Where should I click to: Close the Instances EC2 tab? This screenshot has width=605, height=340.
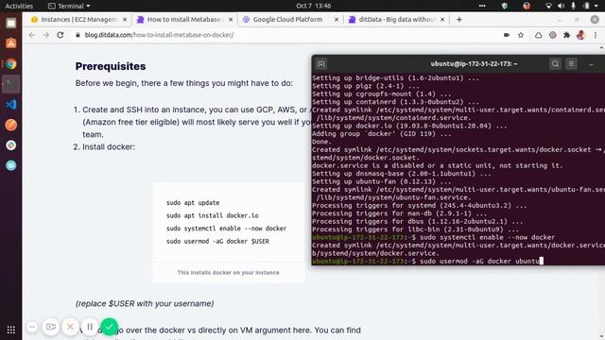pos(125,19)
